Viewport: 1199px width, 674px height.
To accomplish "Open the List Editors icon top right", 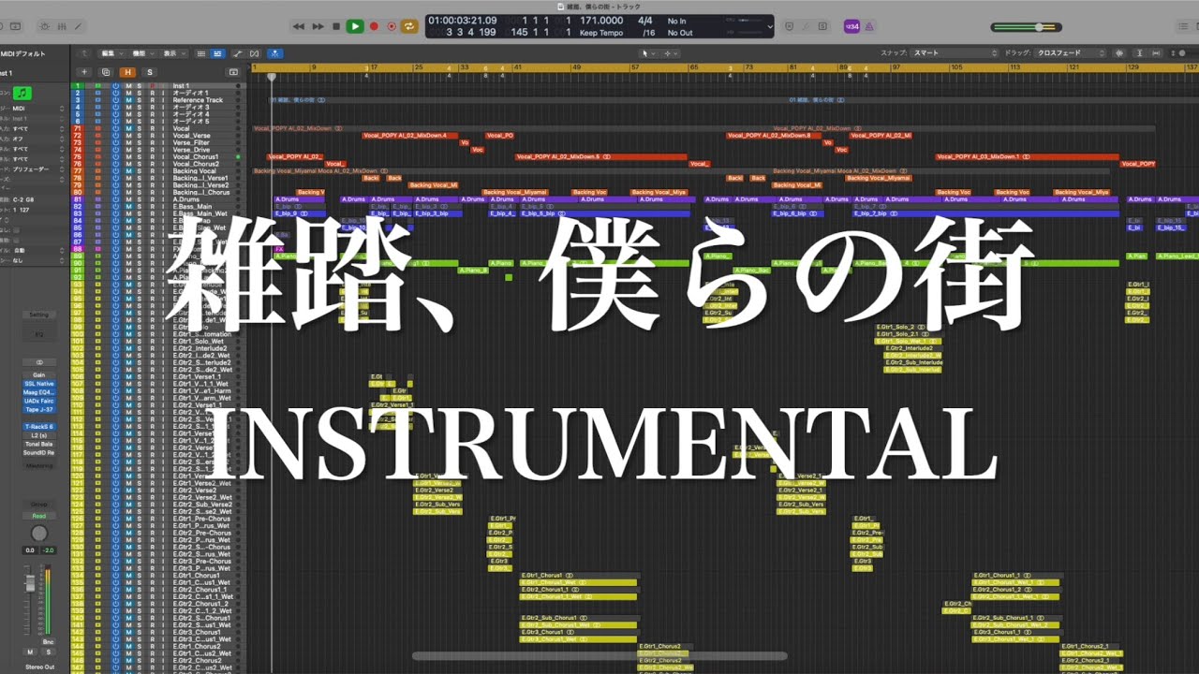I will click(x=1183, y=25).
